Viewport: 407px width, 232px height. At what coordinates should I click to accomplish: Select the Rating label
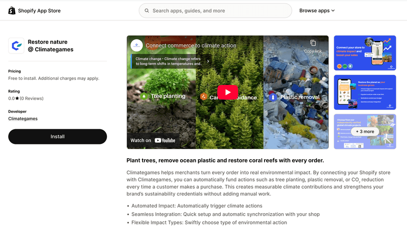[x=14, y=92]
